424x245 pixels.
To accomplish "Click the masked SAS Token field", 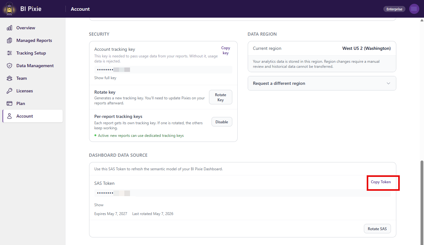I will (x=242, y=193).
